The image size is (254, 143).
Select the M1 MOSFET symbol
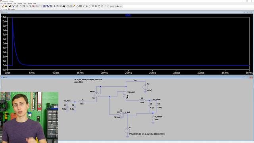click(x=125, y=95)
